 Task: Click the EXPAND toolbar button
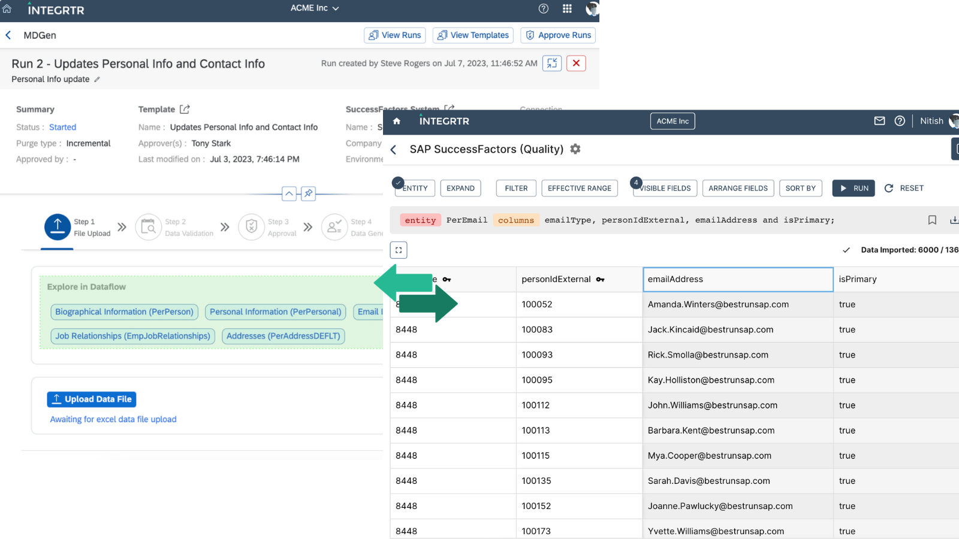point(460,188)
